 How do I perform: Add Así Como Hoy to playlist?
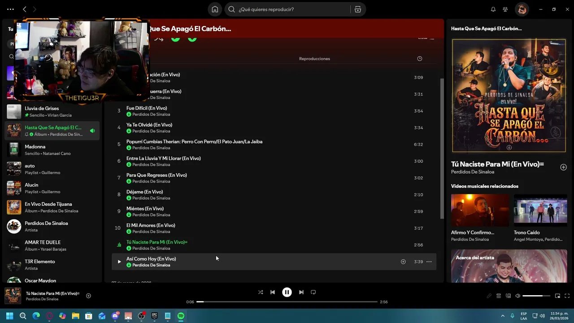(x=403, y=262)
